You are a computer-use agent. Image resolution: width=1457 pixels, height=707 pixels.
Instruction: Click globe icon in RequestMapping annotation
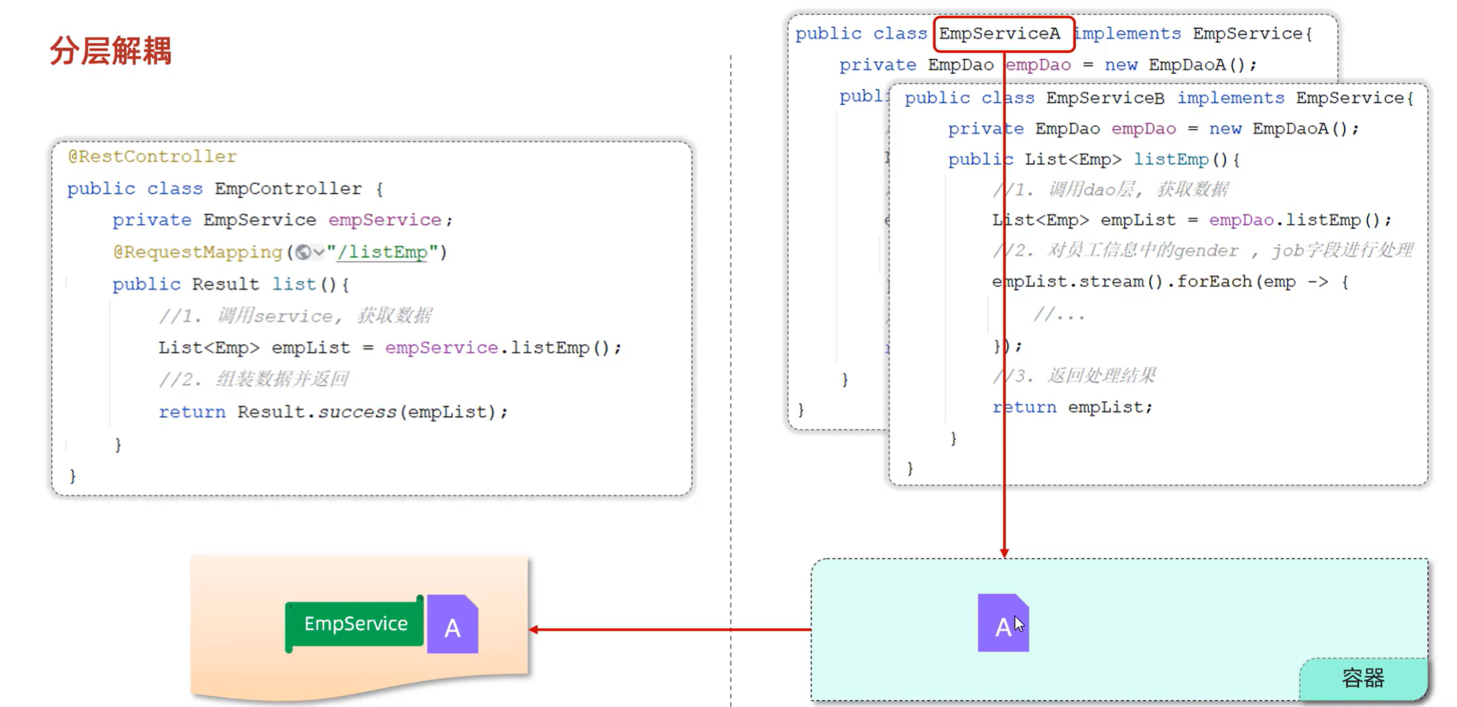[x=303, y=252]
